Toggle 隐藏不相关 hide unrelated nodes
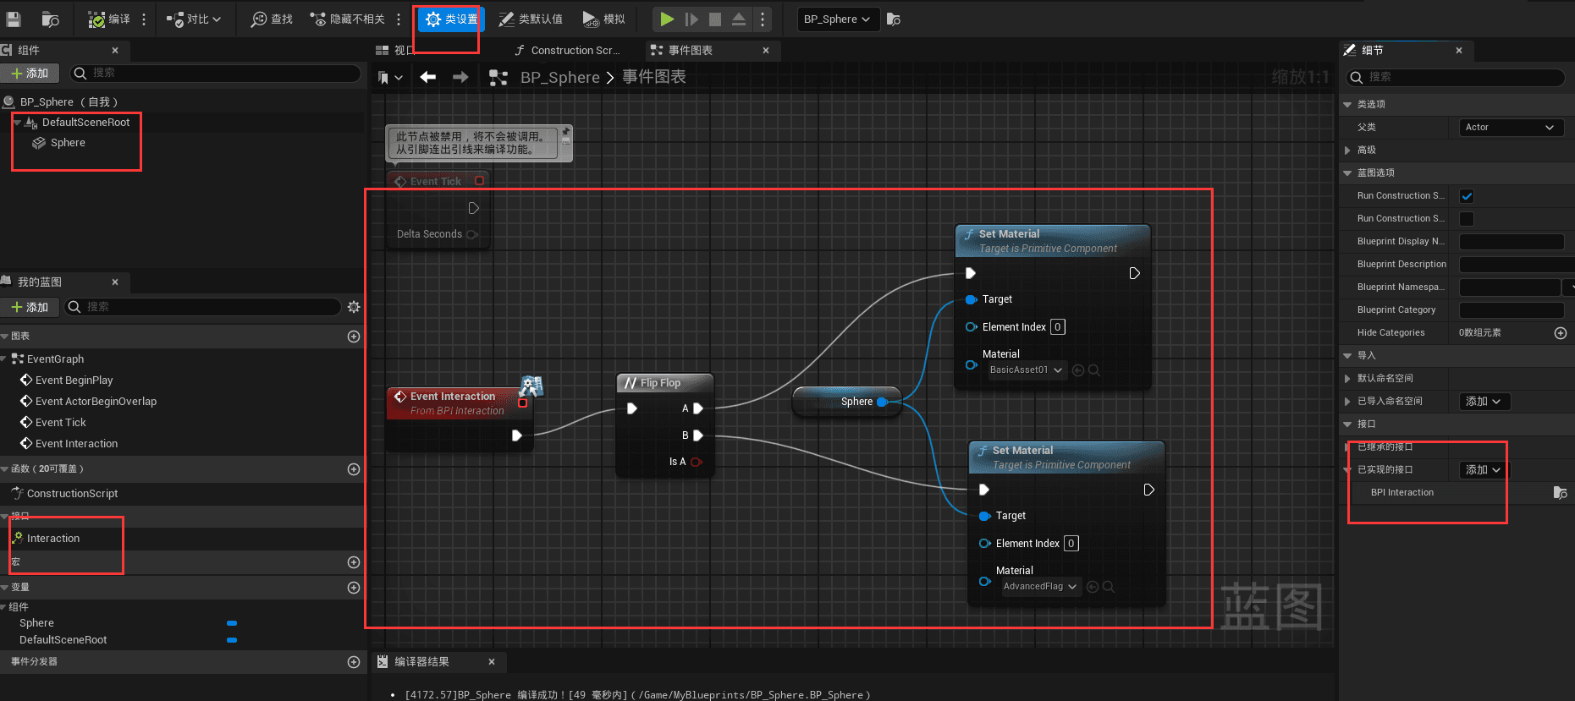Viewport: 1575px width, 701px height. (347, 19)
